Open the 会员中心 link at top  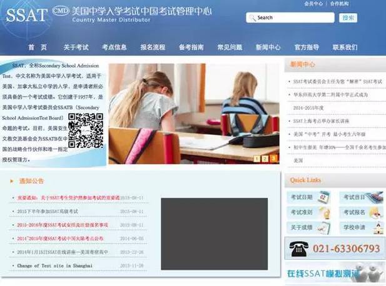click(x=313, y=4)
